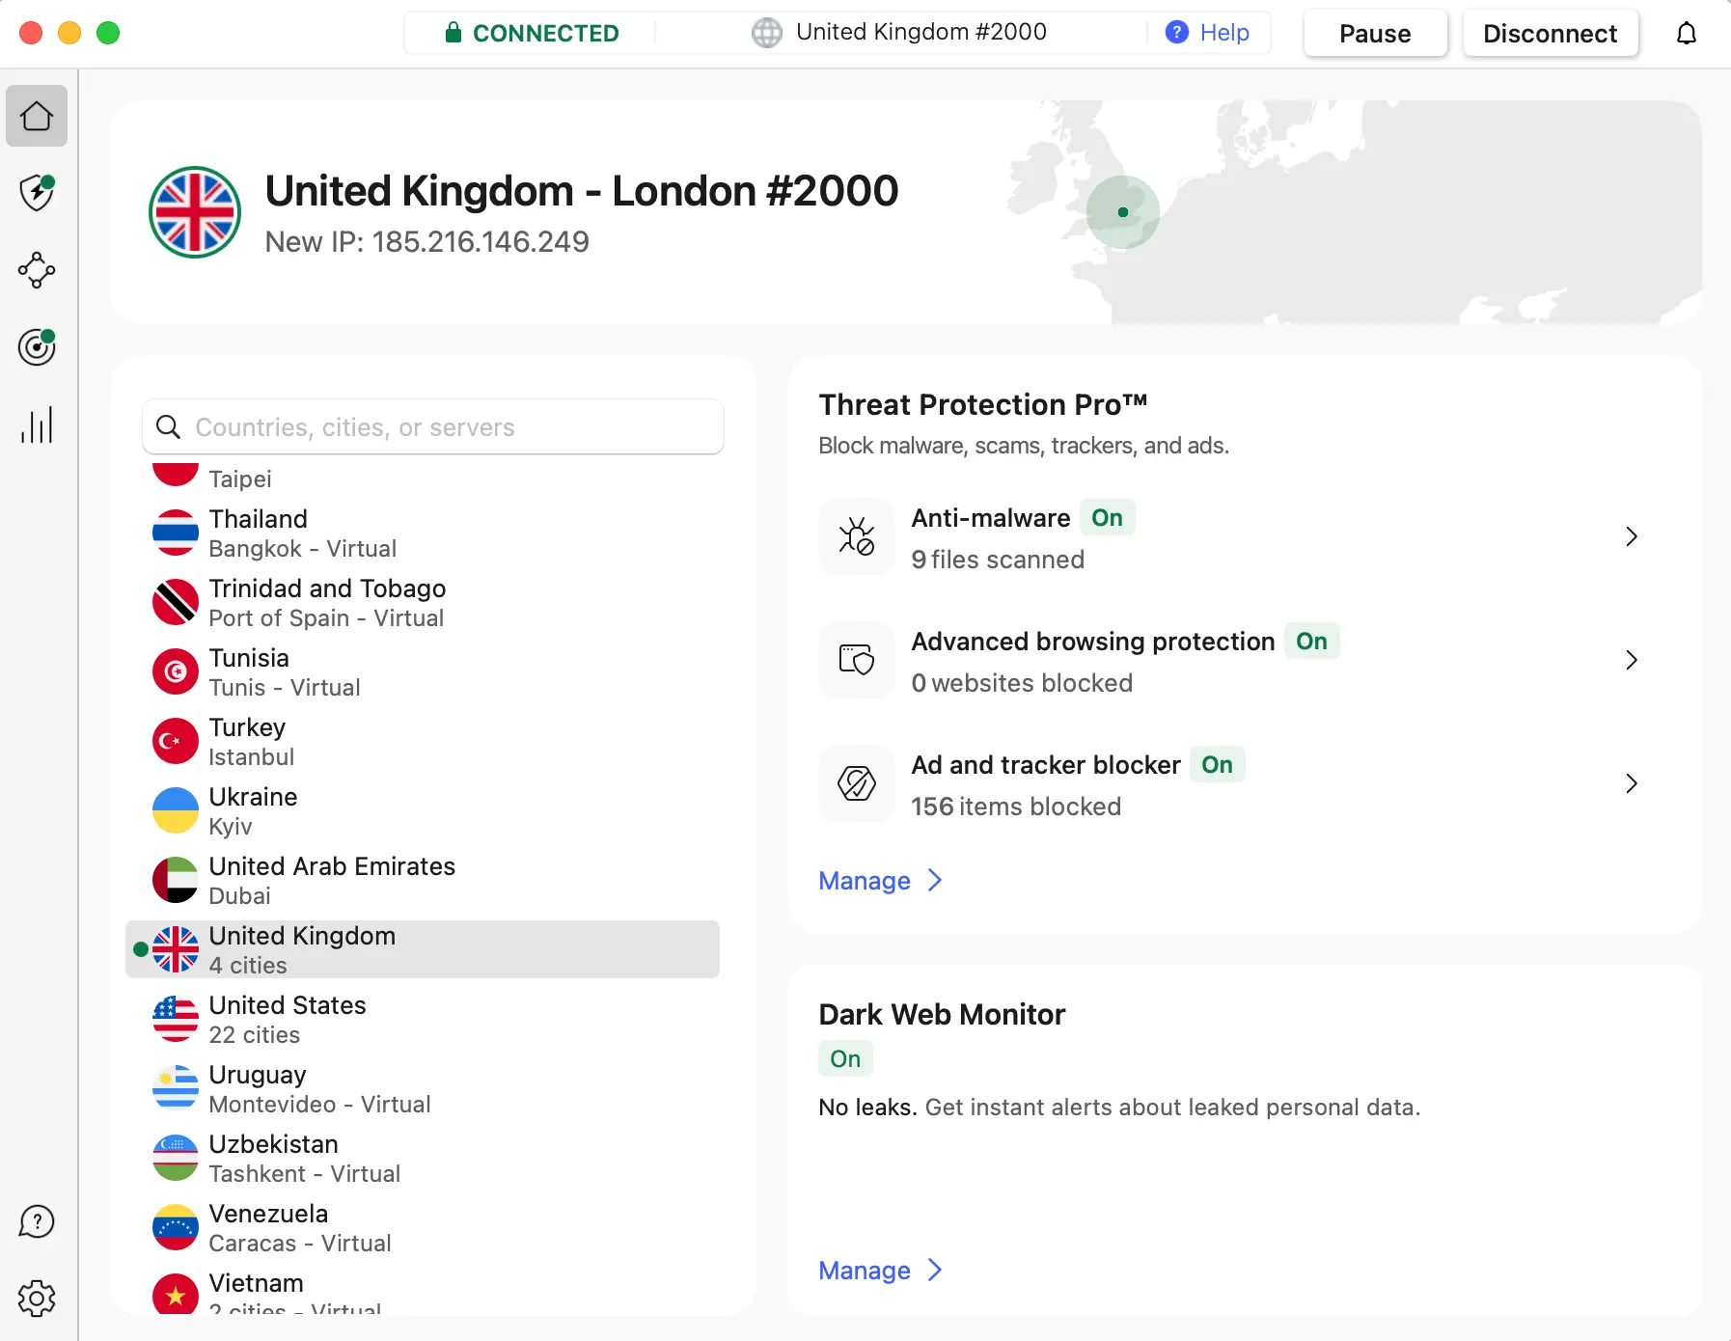Click the countries, cities, or servers search field
This screenshot has height=1341, width=1731.
[x=434, y=427]
